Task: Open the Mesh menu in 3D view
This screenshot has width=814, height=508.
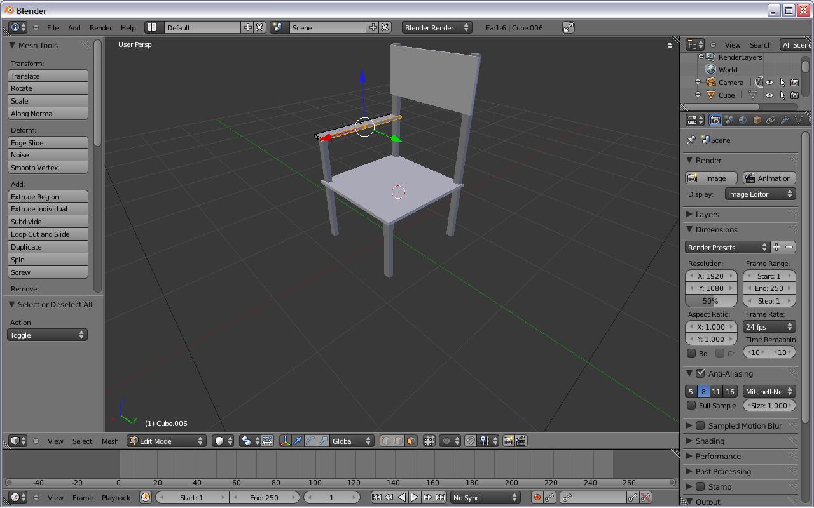Action: pyautogui.click(x=110, y=441)
